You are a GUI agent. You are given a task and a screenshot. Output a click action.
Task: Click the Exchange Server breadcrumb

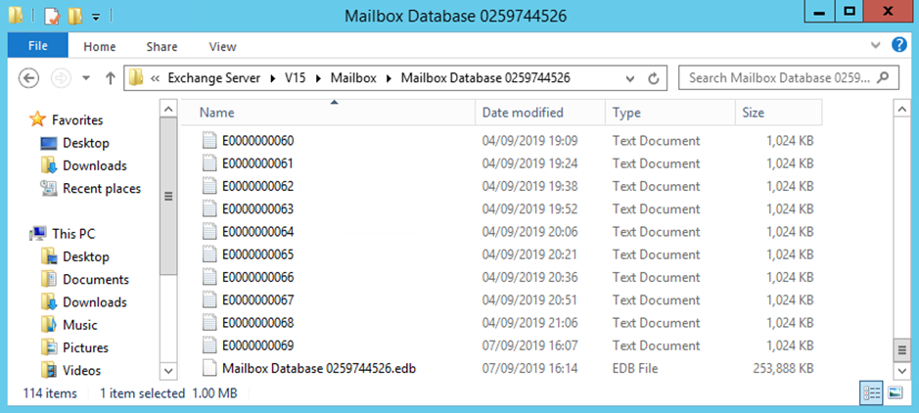[214, 78]
